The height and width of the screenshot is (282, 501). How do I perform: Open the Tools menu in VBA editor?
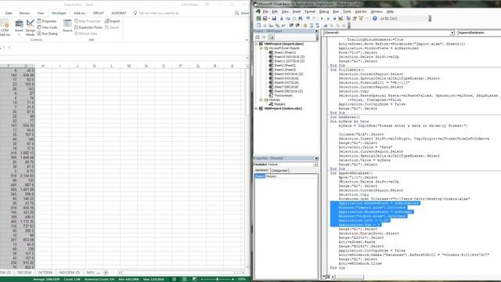point(347,12)
